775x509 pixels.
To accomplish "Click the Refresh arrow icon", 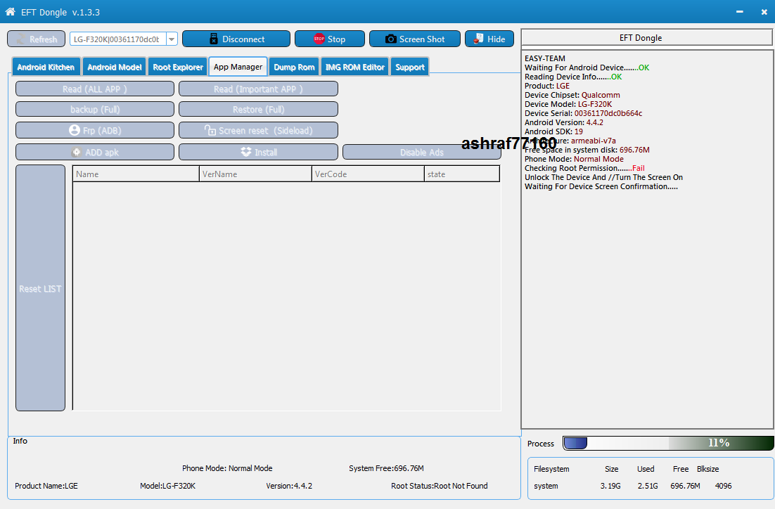I will pos(21,39).
